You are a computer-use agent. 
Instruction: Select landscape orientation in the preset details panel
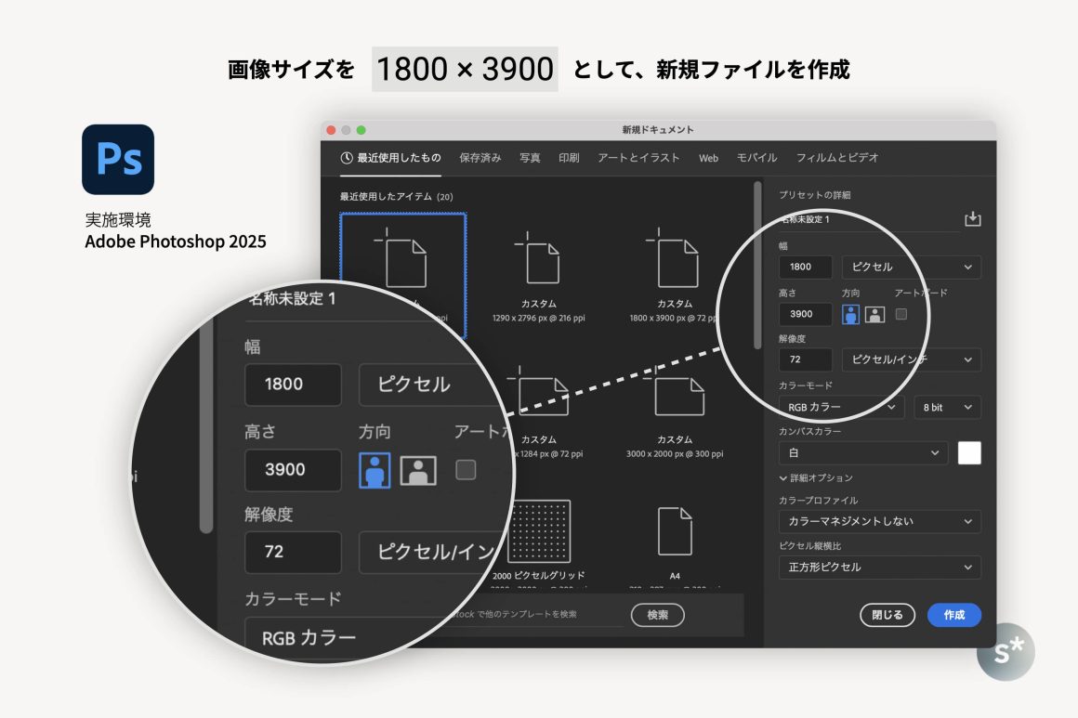tap(874, 314)
